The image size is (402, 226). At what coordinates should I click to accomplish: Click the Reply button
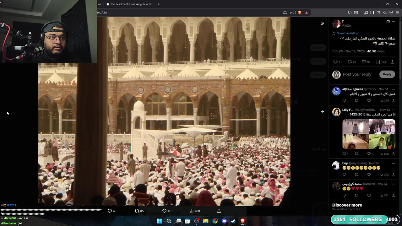[x=387, y=74]
